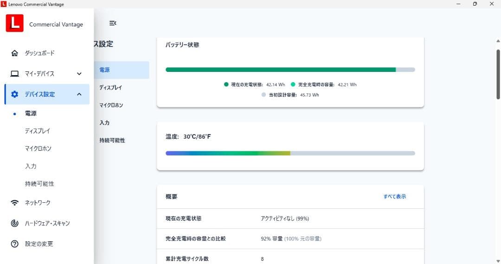Screen dimensions: 501x264
Task: Select 入力 under デバイス設定 in sidebar
Action: [x=31, y=166]
